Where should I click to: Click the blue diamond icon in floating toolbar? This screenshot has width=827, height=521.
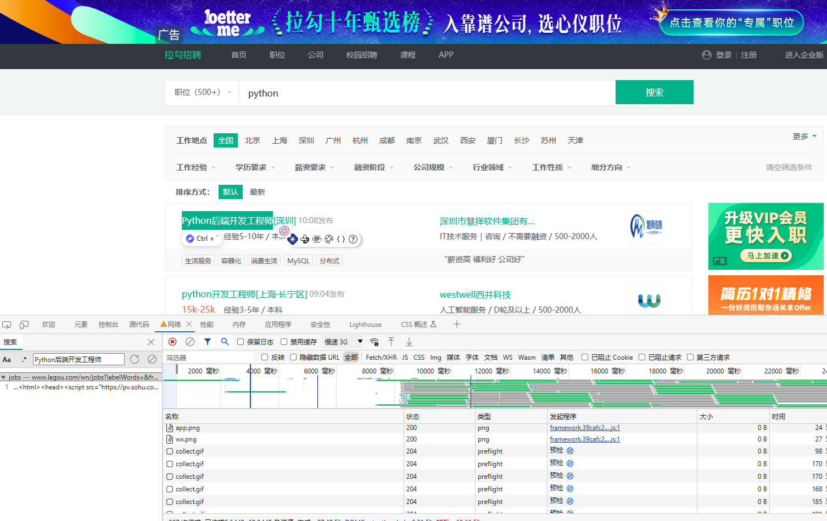293,239
